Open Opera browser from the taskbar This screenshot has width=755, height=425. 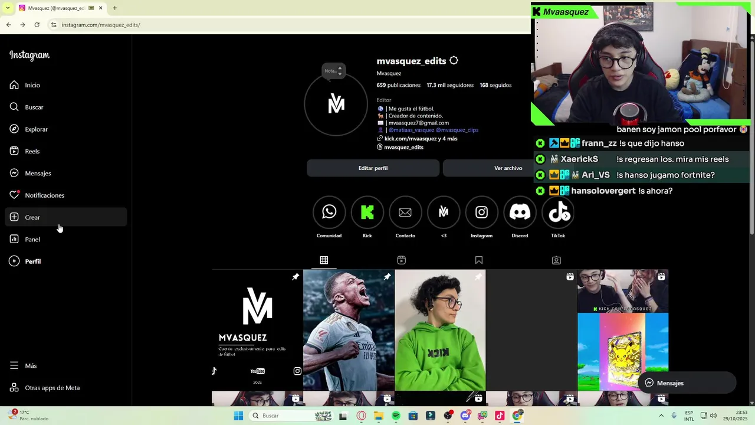(361, 416)
